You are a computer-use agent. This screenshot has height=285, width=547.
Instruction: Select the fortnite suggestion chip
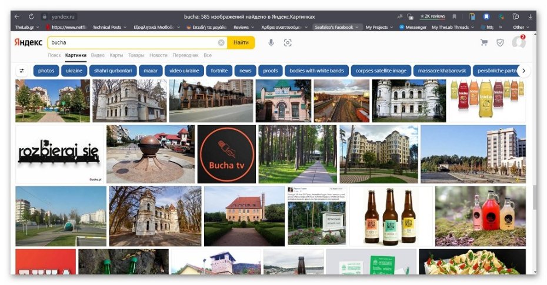pos(219,71)
